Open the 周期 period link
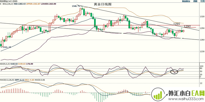205x102 pixels. pyautogui.click(x=196, y=1)
